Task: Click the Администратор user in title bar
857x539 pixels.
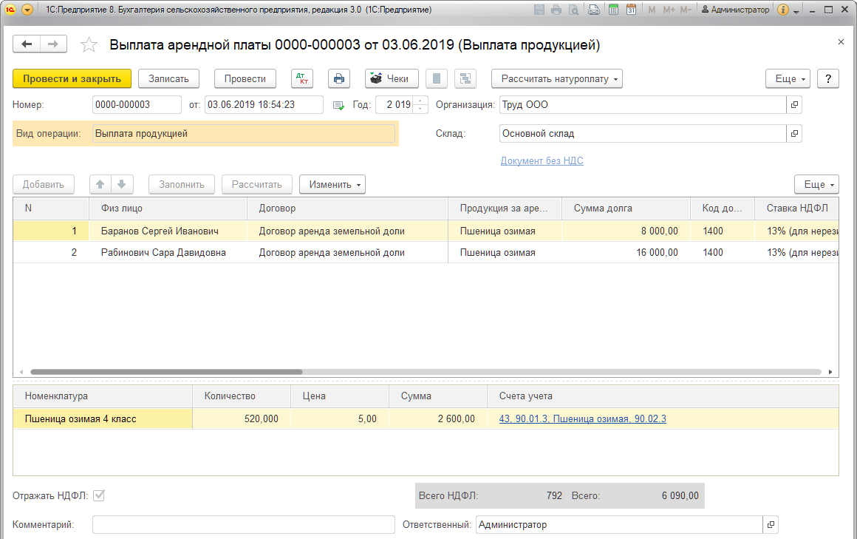Action: coord(735,10)
